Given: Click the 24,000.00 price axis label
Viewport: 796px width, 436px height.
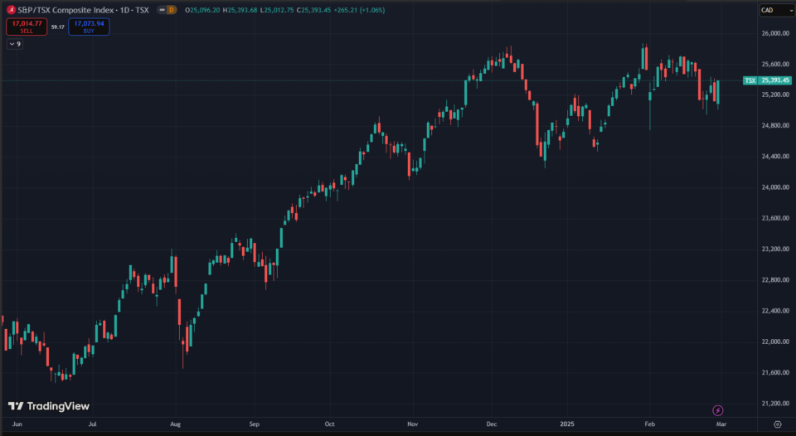Looking at the screenshot, I should (x=776, y=187).
